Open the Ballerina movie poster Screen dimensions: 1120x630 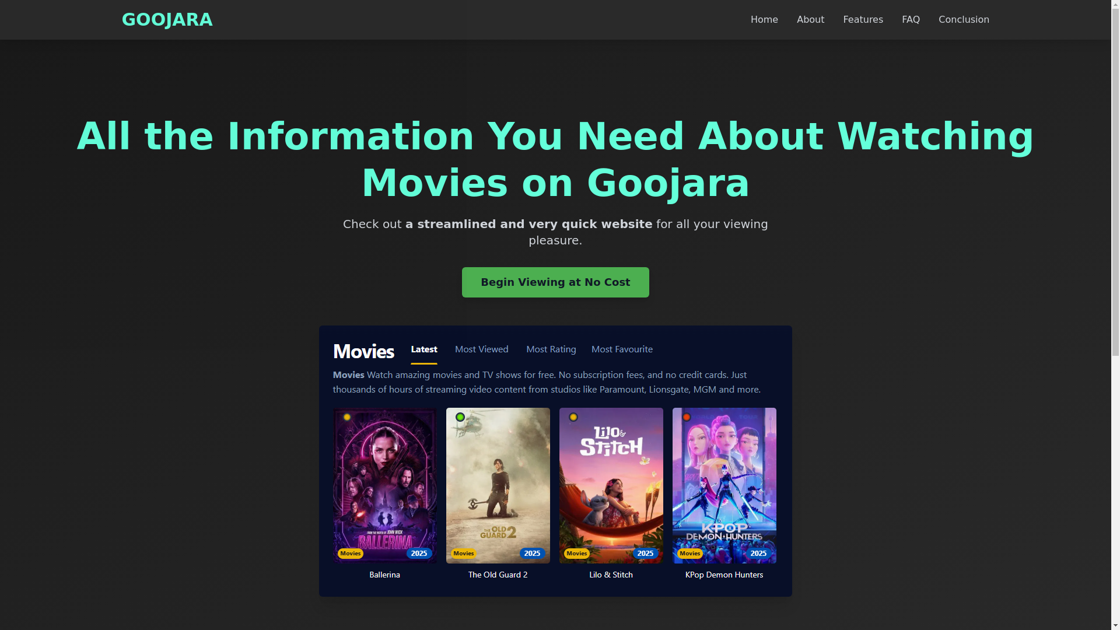click(385, 485)
